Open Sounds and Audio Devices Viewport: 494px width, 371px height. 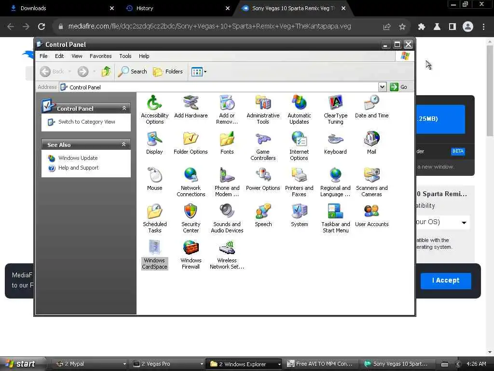click(x=227, y=218)
